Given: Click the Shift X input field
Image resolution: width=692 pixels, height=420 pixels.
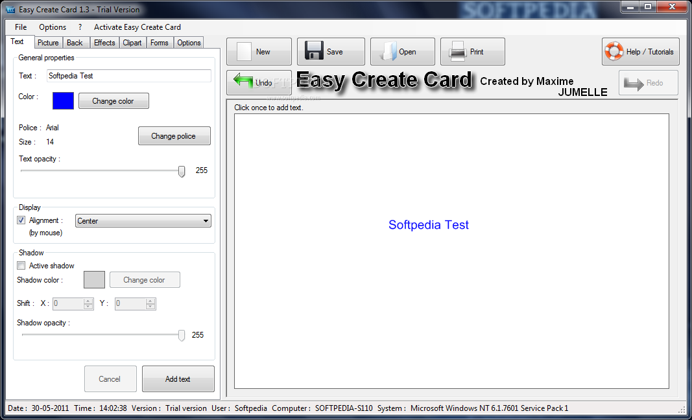Looking at the screenshot, I should click(68, 303).
